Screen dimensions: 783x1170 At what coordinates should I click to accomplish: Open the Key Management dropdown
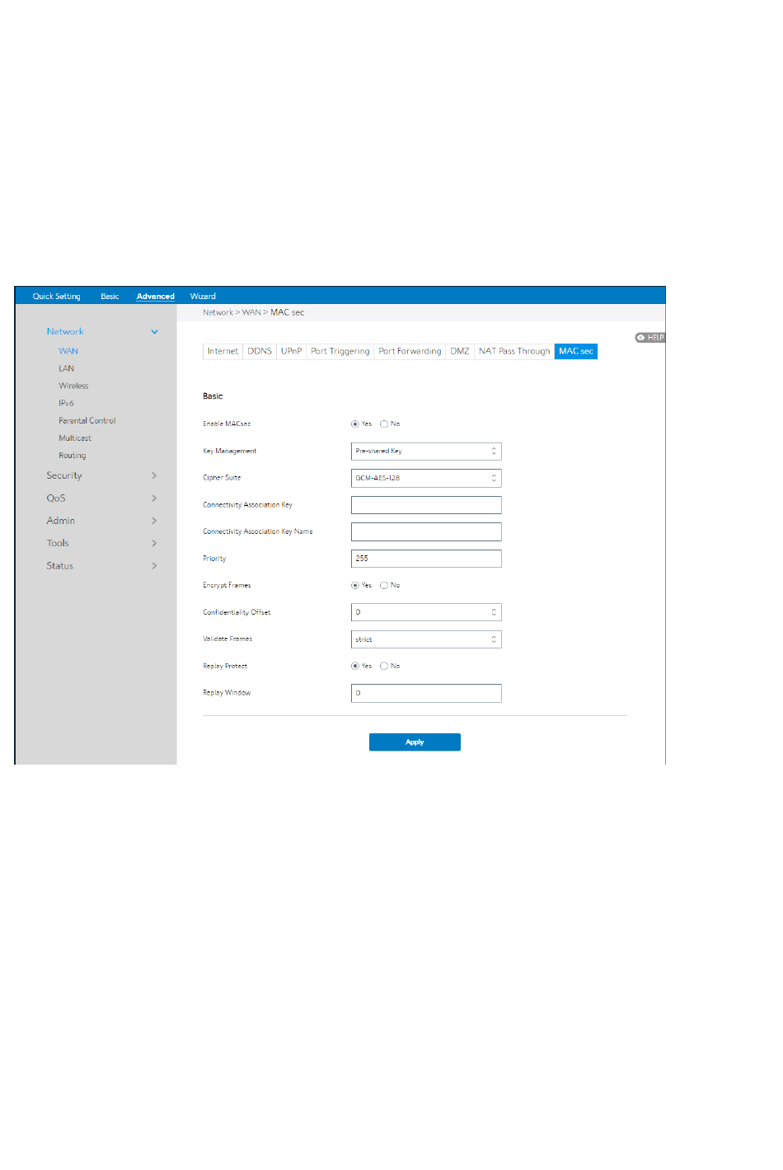coord(425,452)
